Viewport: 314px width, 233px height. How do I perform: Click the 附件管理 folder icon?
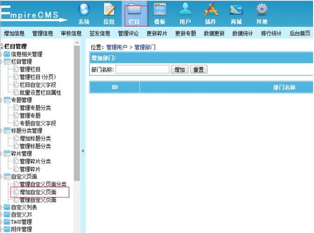[7, 229]
